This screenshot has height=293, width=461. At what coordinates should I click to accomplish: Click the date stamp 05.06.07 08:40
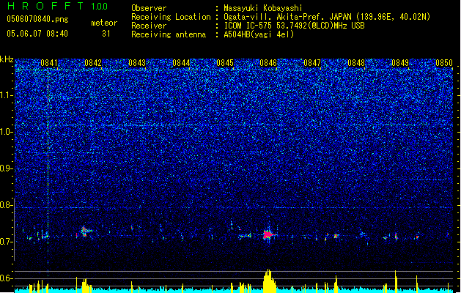click(x=37, y=33)
